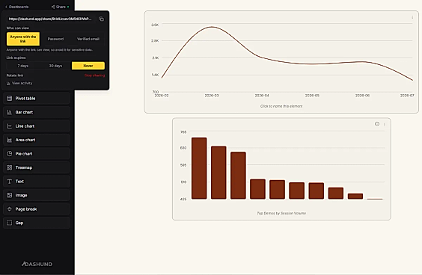
Task: Click the 2026-05 axis label
Action: [x=312, y=96]
